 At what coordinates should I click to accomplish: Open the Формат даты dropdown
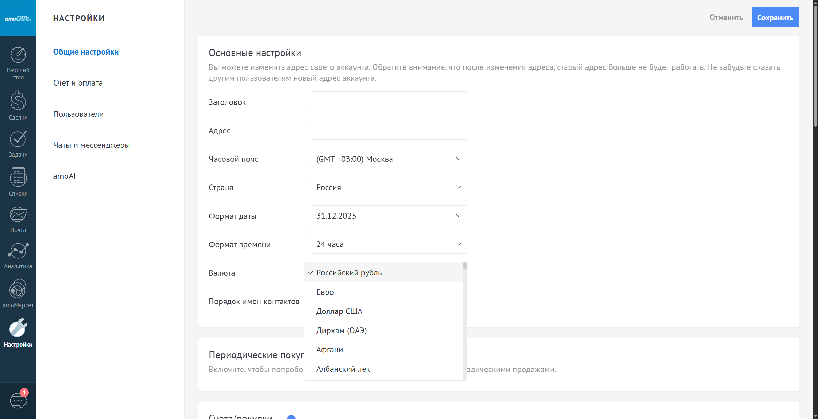389,216
